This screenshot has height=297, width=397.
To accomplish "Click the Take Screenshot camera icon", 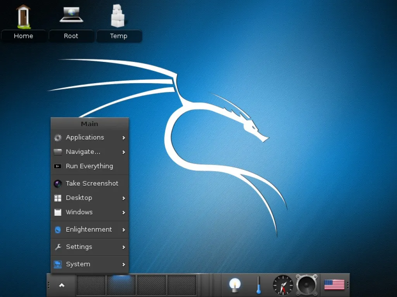I will pos(57,183).
